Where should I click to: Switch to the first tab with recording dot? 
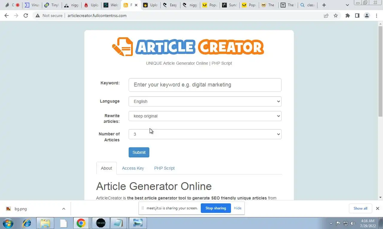[12, 5]
